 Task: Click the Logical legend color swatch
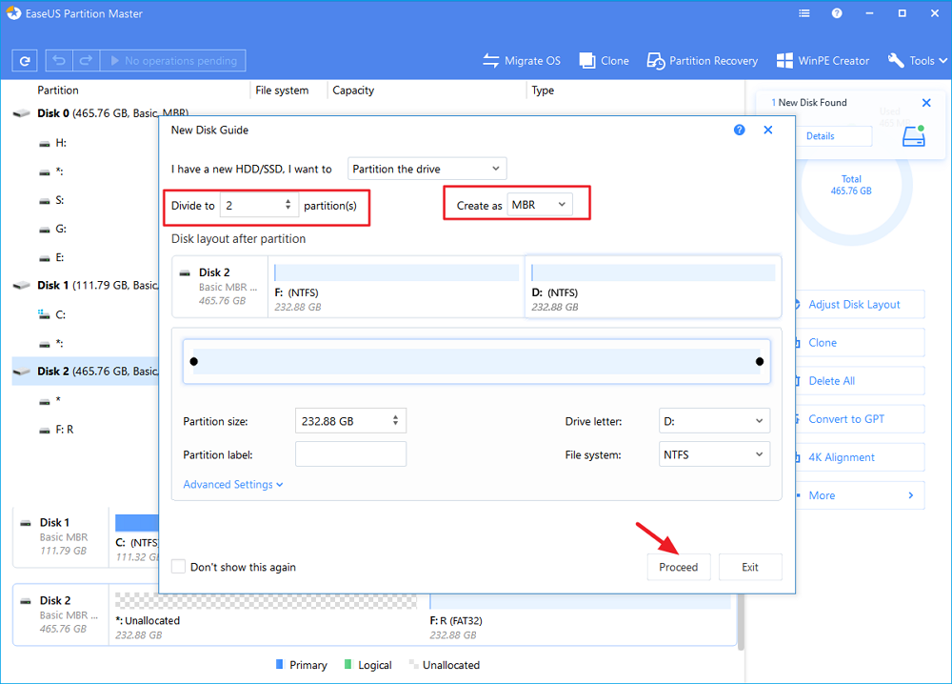[x=347, y=665]
